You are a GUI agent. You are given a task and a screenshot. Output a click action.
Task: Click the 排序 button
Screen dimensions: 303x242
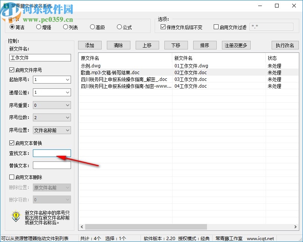[x=205, y=45]
